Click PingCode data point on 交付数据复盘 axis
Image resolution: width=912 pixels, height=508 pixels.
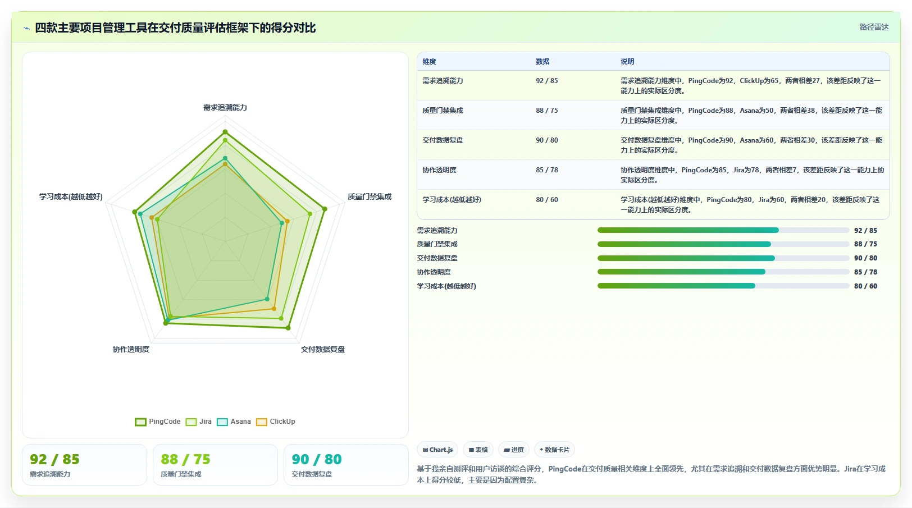[x=288, y=328]
